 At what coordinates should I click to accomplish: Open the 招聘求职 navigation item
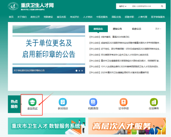point(129,17)
